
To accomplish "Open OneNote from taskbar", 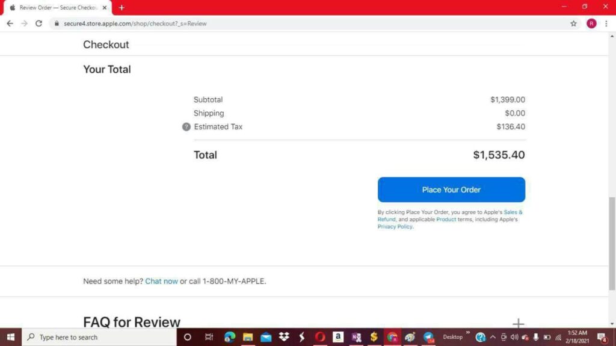I will click(356, 337).
